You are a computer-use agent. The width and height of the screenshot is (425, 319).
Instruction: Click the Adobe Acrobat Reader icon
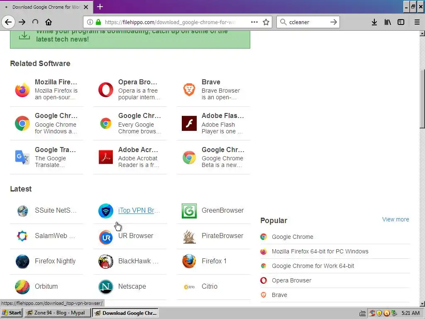coord(106,157)
